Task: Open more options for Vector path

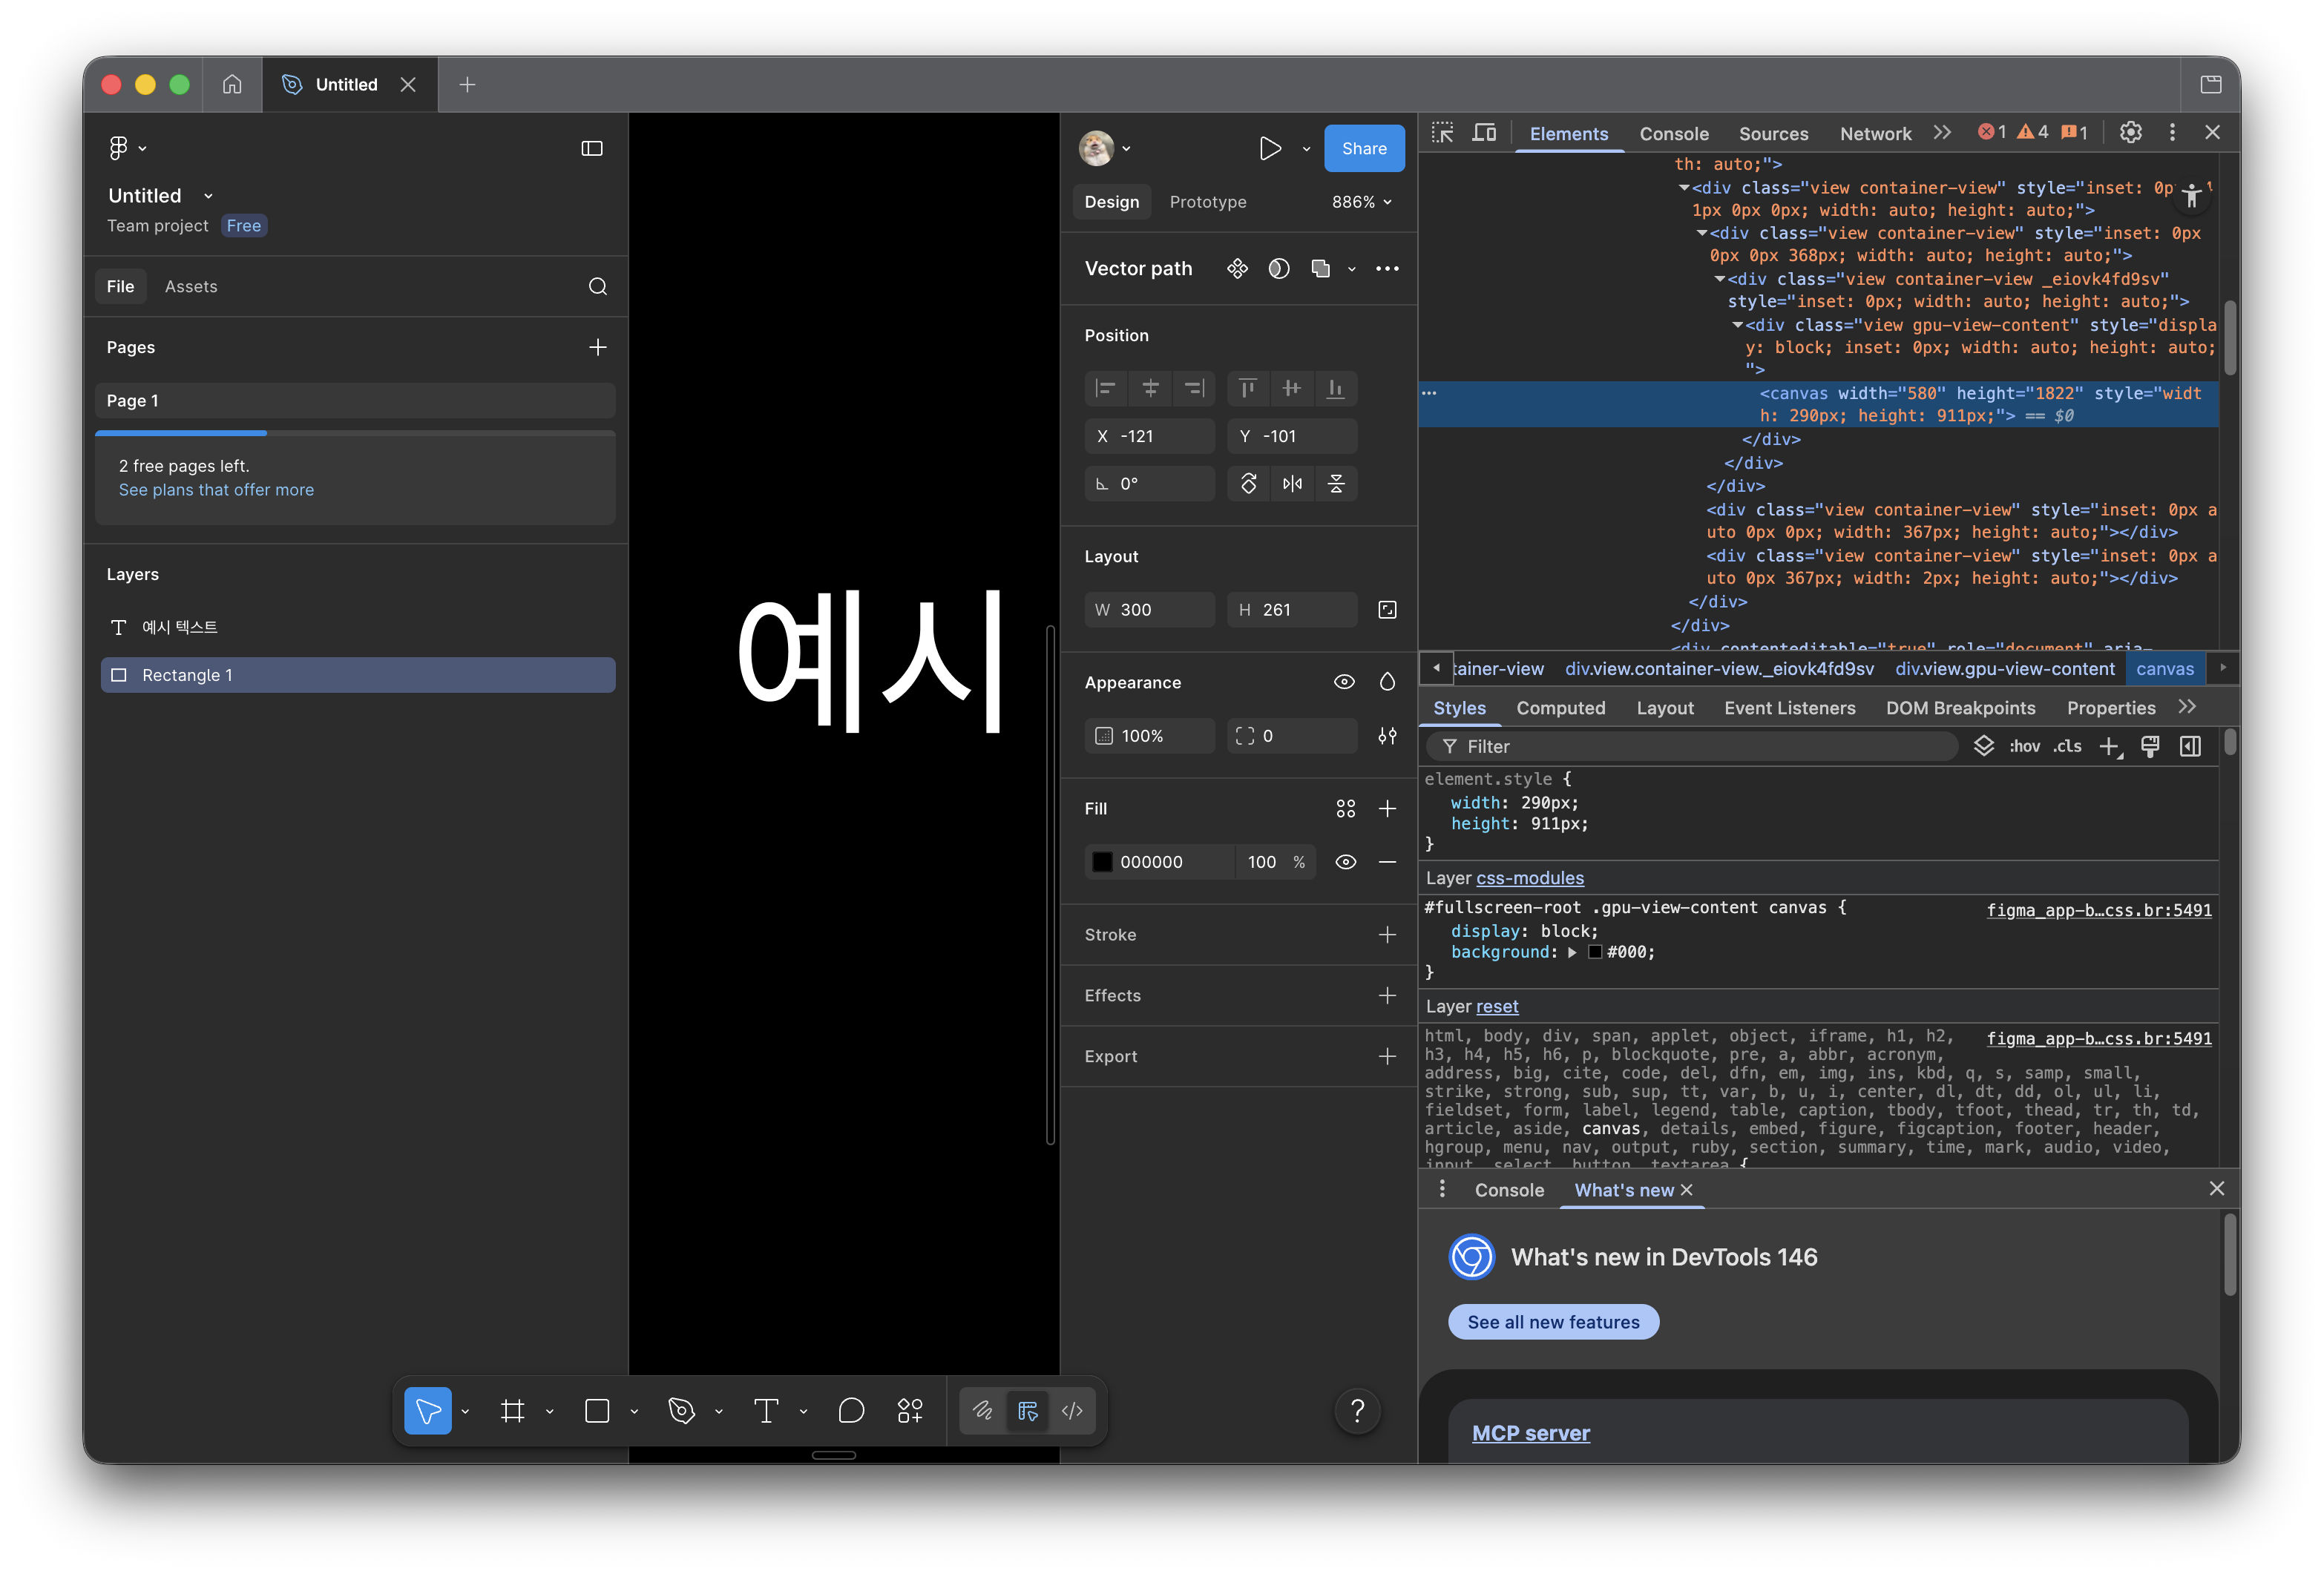Action: pos(1387,269)
